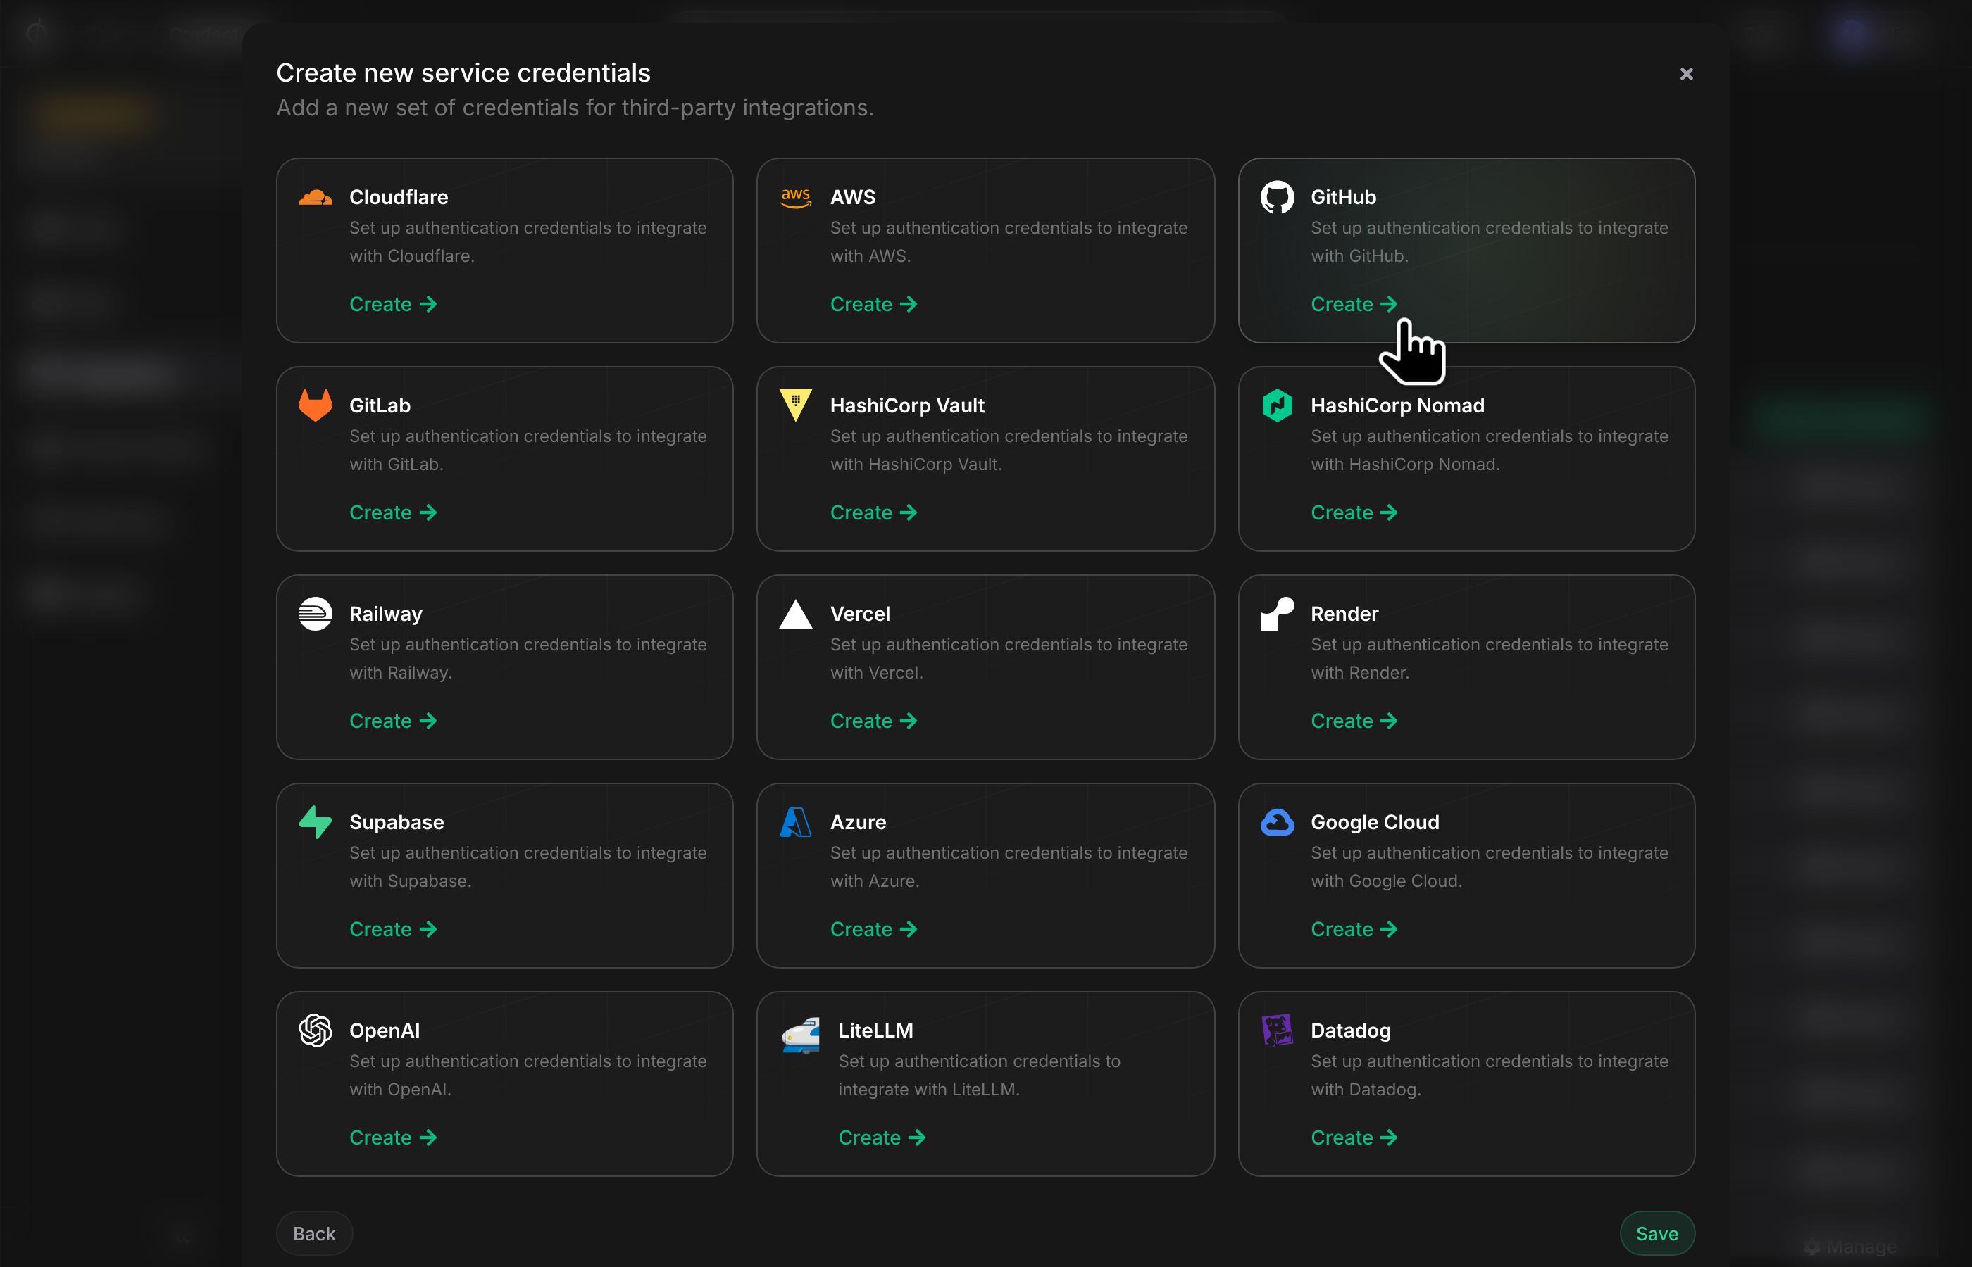Click the Cloudflare logo icon

pos(316,198)
